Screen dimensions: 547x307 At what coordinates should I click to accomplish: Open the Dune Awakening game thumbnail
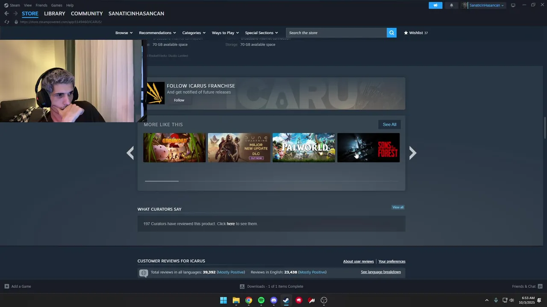(x=239, y=148)
